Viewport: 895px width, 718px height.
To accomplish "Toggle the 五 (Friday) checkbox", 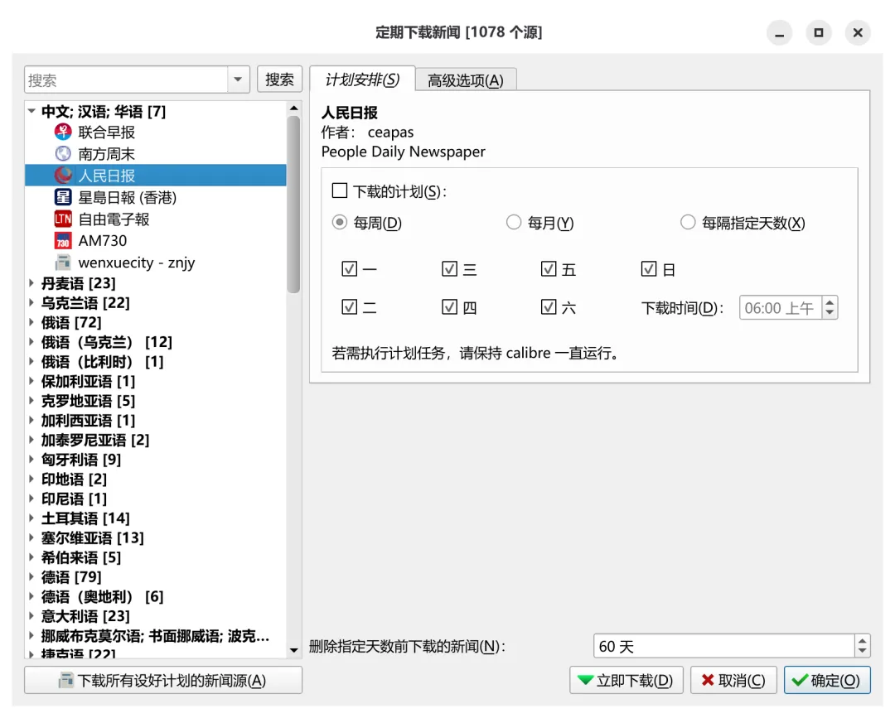I will 549,268.
